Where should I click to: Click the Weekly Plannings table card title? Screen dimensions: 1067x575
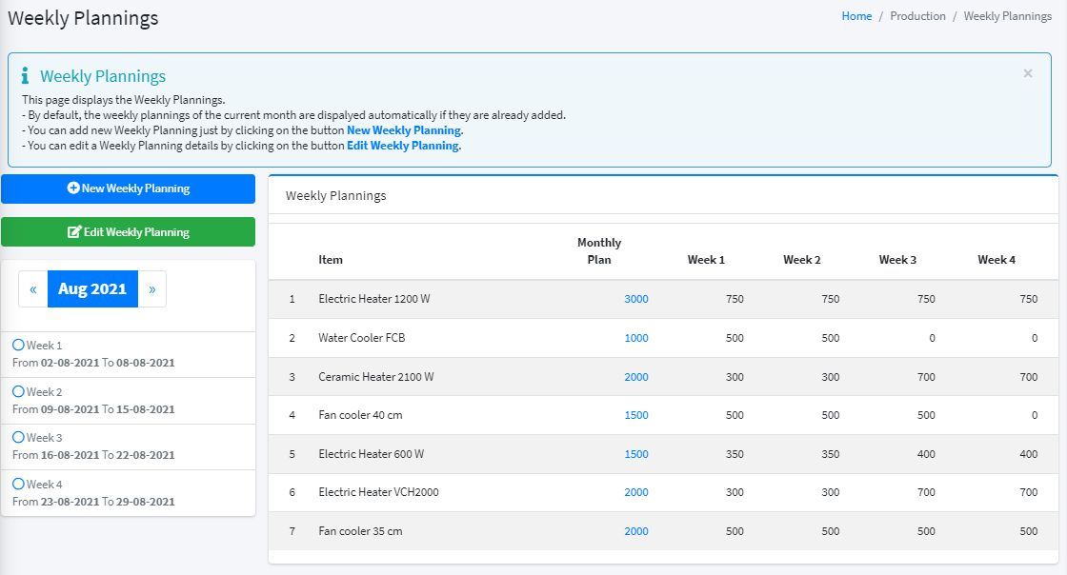click(x=335, y=196)
